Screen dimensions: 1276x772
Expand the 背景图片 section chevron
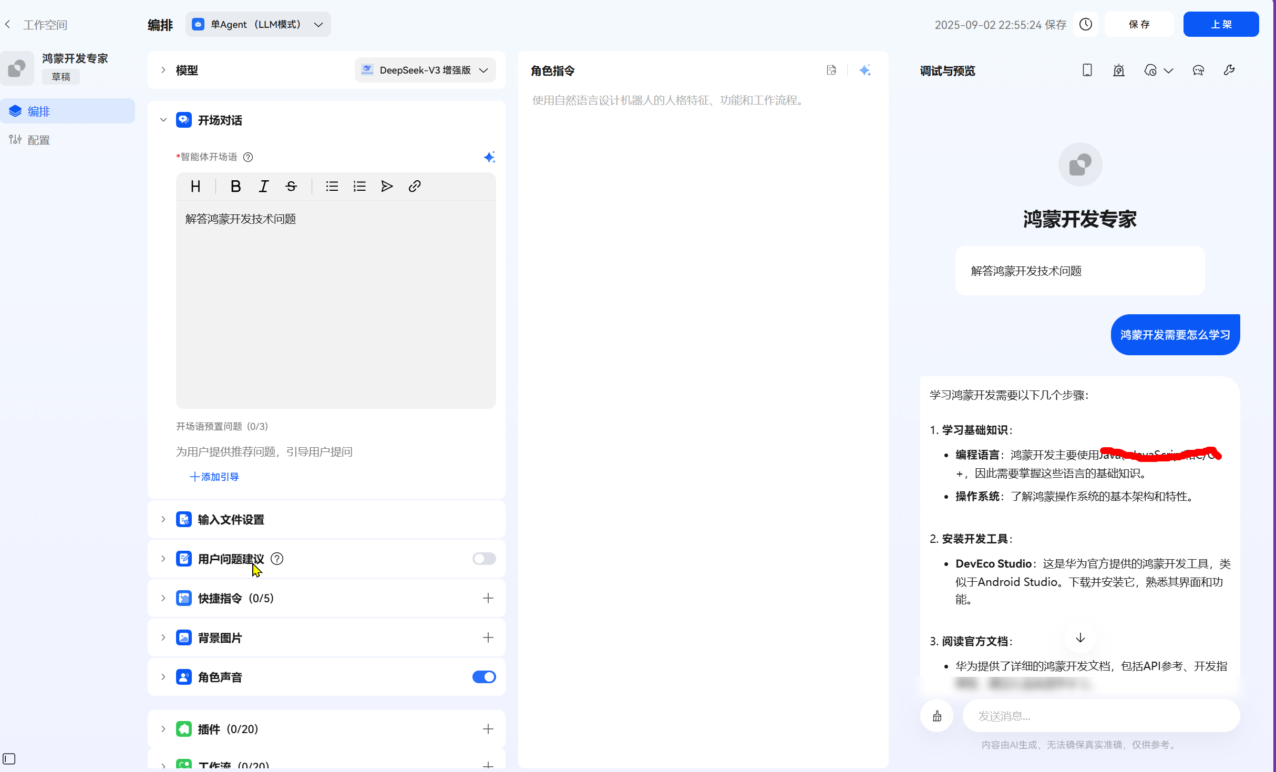pos(163,637)
